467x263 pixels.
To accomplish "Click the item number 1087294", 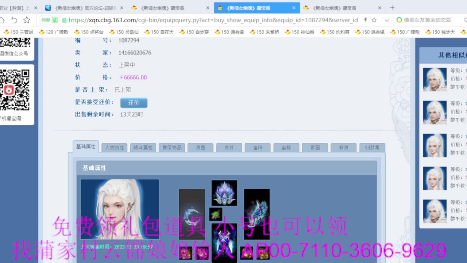I will point(129,40).
